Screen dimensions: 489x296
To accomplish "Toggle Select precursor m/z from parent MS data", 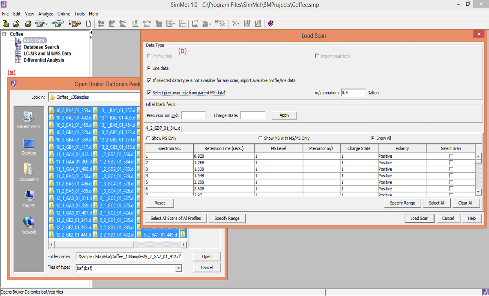I will coord(149,93).
